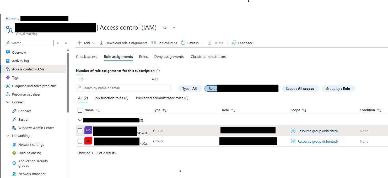
Task: Select Access control (IAM) sidebar item
Action: click(33, 69)
